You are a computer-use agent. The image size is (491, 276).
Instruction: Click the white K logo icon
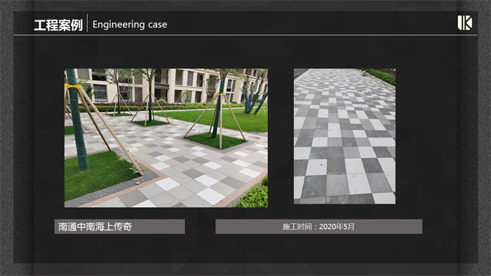pos(464,23)
